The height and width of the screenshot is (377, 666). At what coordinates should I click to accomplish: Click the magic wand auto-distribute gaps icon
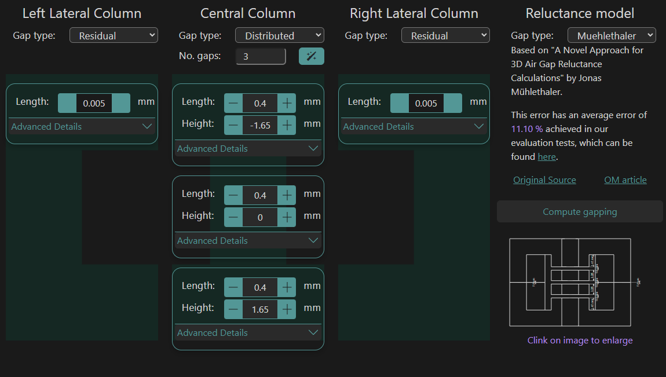pyautogui.click(x=312, y=56)
